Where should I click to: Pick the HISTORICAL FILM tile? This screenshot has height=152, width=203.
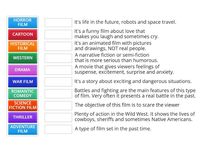(22, 46)
